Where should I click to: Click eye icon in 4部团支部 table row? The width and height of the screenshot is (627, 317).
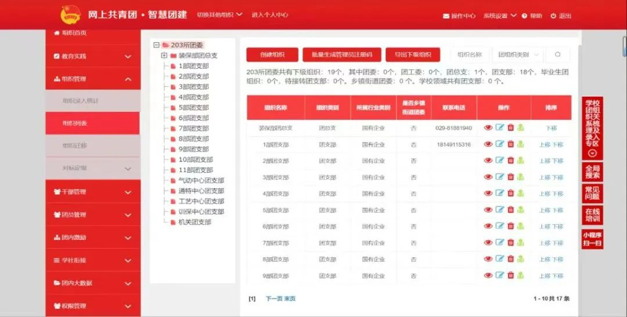(x=488, y=193)
